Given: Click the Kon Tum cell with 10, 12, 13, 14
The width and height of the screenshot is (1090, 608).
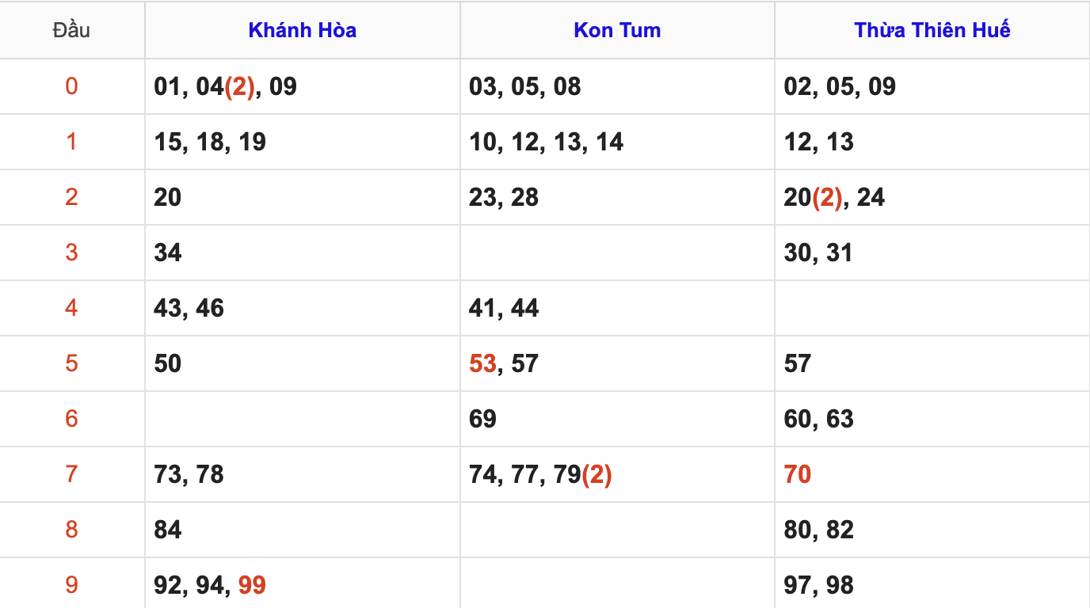Looking at the screenshot, I should [x=617, y=142].
